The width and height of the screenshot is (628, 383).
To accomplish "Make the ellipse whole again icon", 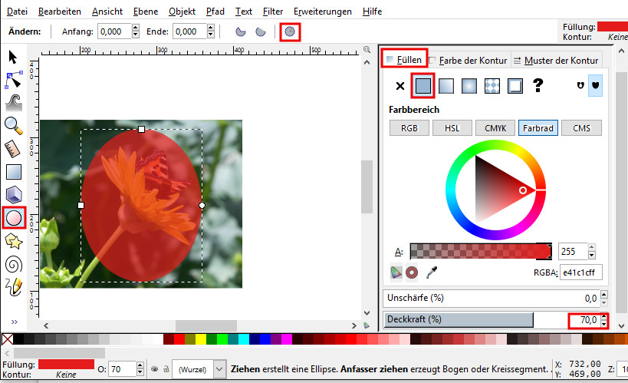I will [x=290, y=31].
